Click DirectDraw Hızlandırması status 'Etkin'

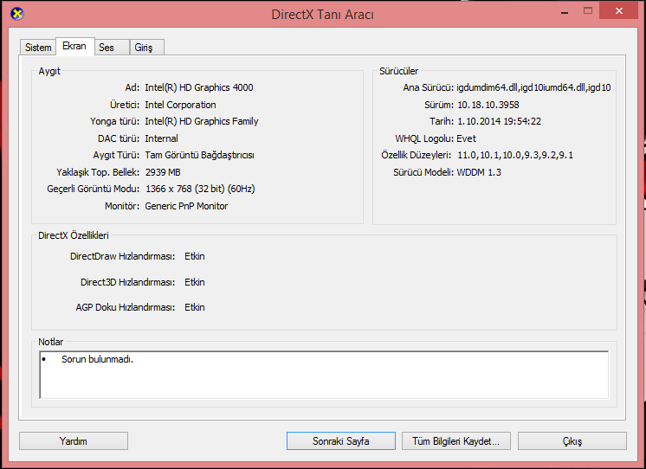[195, 256]
